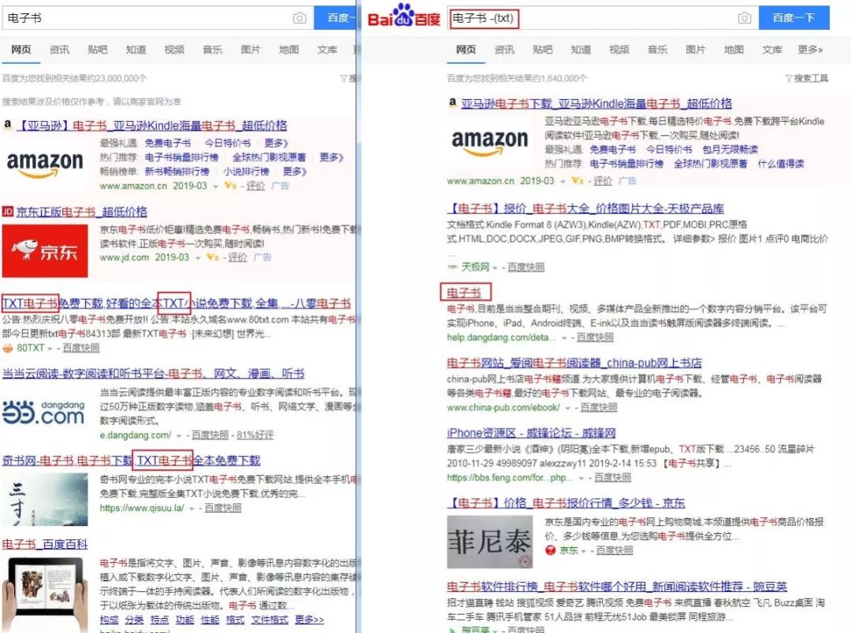851x633 pixels.
Task: Click 免费电子书 sublink in left Amazon ad
Action: (x=168, y=143)
